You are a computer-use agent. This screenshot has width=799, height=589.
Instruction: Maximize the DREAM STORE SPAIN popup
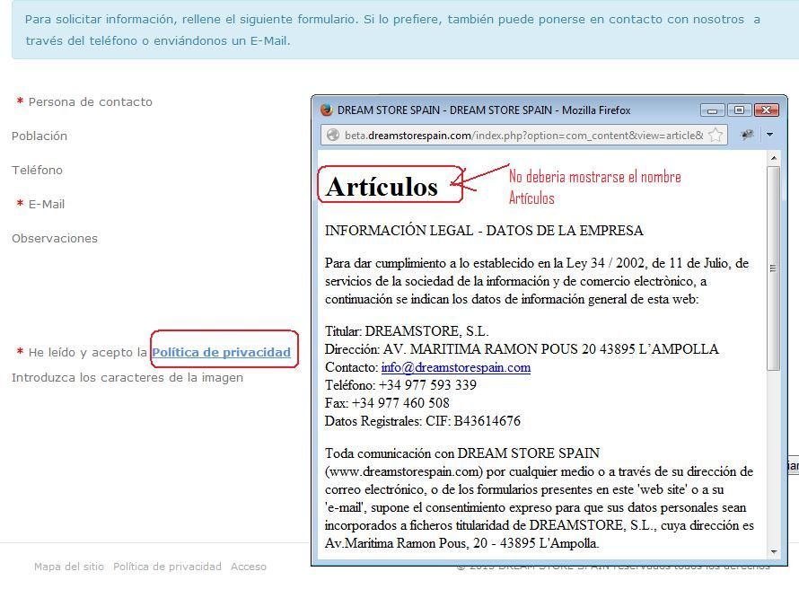pyautogui.click(x=739, y=110)
